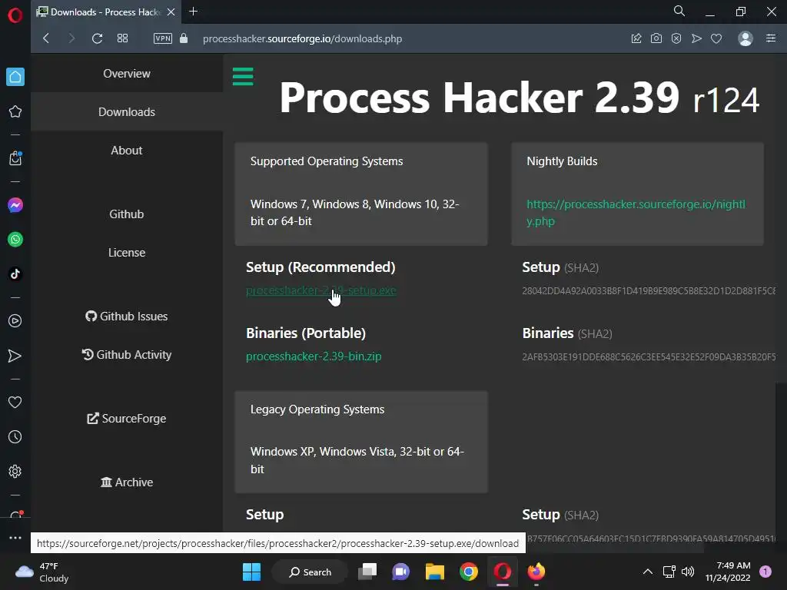This screenshot has width=787, height=590.
Task: Open the Windows Start menu
Action: (x=251, y=572)
